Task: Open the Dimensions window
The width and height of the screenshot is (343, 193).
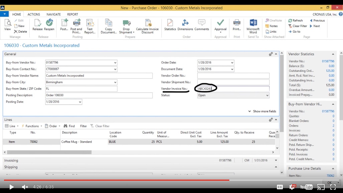Action: click(x=185, y=25)
